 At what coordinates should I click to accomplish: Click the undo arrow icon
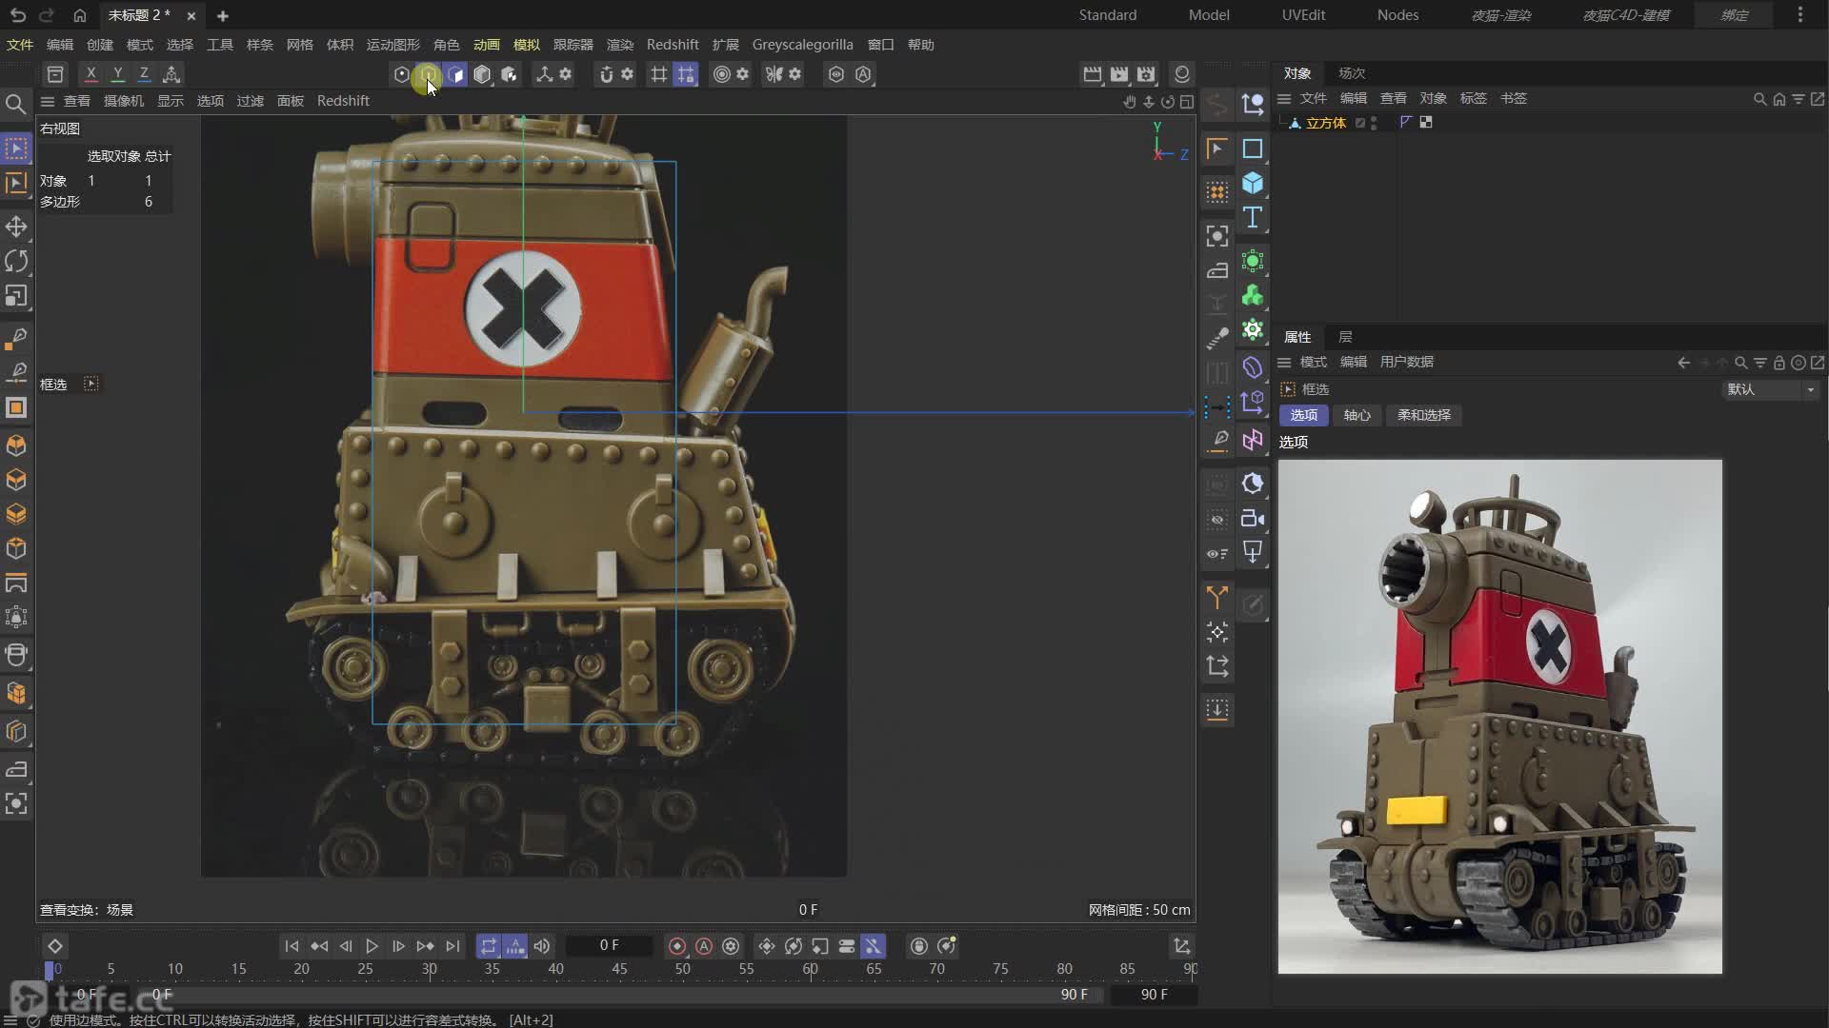click(17, 15)
